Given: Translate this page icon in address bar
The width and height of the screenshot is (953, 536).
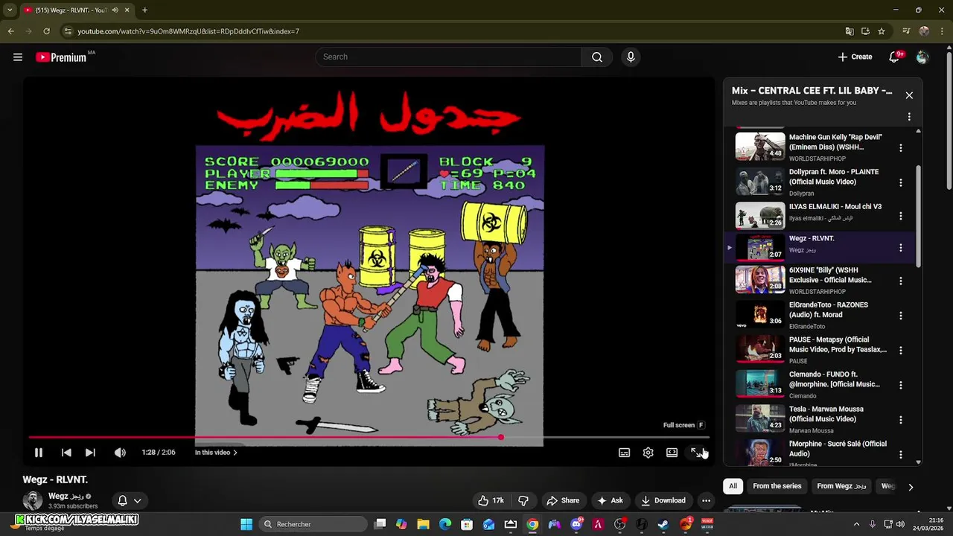Looking at the screenshot, I should click(x=850, y=31).
